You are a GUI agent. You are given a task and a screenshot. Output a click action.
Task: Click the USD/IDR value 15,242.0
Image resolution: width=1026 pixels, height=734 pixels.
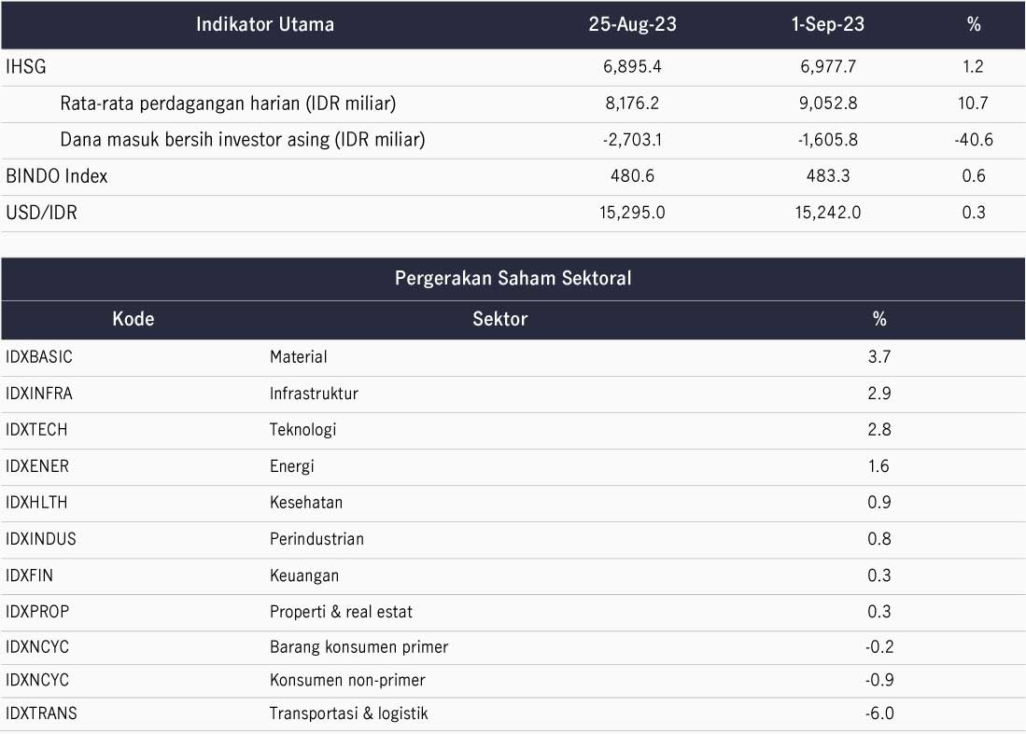[828, 213]
